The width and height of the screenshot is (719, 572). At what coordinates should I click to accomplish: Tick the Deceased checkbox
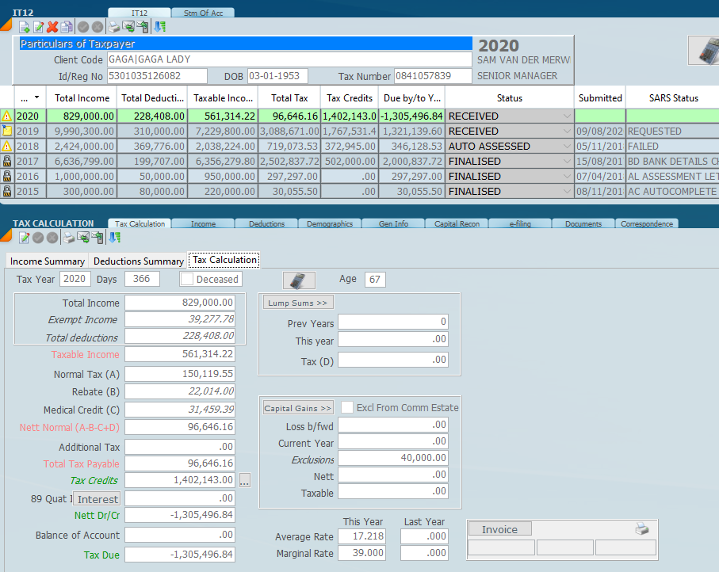tap(186, 279)
